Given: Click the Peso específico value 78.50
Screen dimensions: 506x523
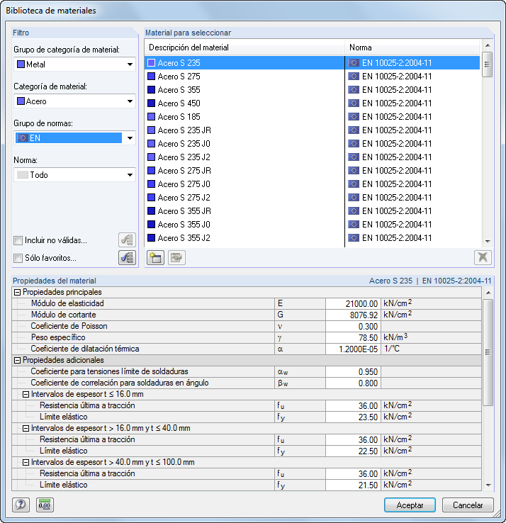Looking at the screenshot, I should pos(353,337).
